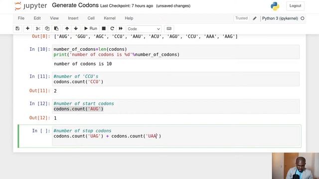Cut selected cells with the scissors icon
Viewport: 319px width, 179px height.
point(38,29)
